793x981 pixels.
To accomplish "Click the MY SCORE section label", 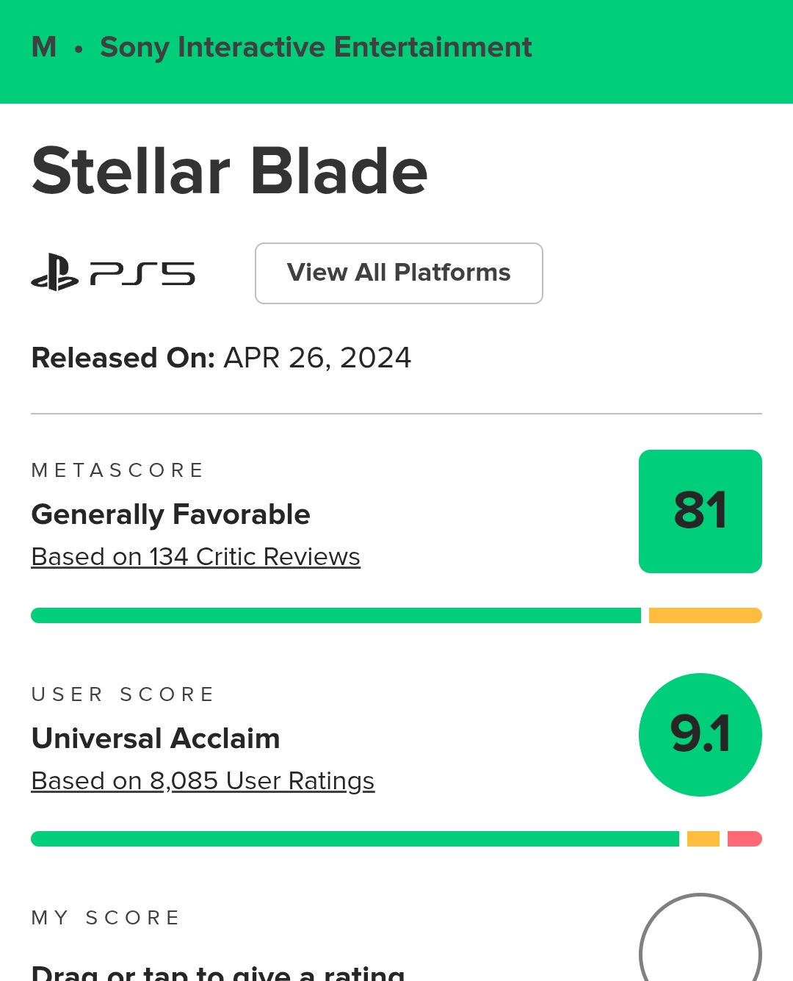I will click(106, 918).
